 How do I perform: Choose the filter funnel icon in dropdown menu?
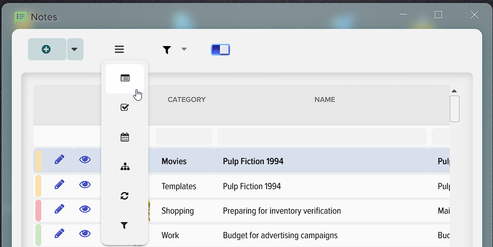tap(124, 225)
